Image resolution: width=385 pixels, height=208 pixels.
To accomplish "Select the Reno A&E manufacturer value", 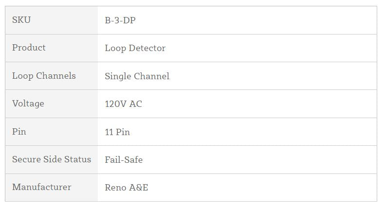I will (x=127, y=188).
